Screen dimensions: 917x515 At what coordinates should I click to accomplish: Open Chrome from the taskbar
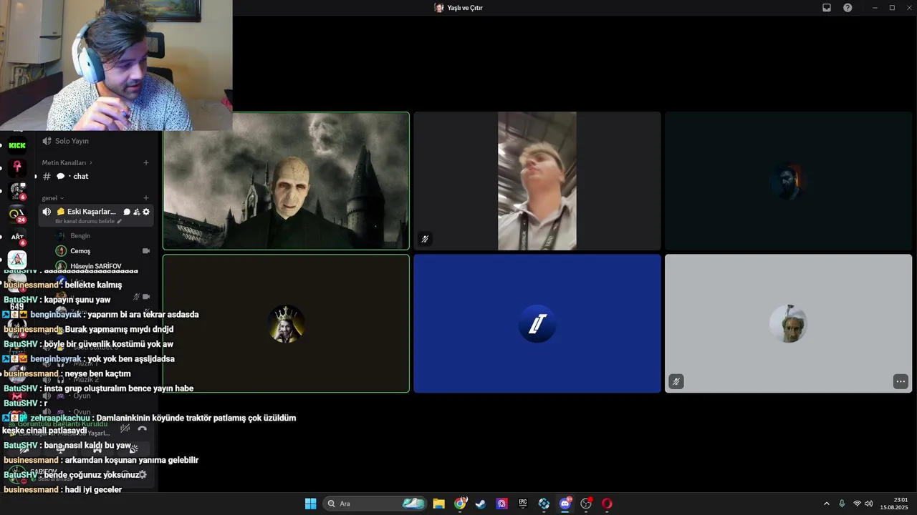click(x=460, y=504)
